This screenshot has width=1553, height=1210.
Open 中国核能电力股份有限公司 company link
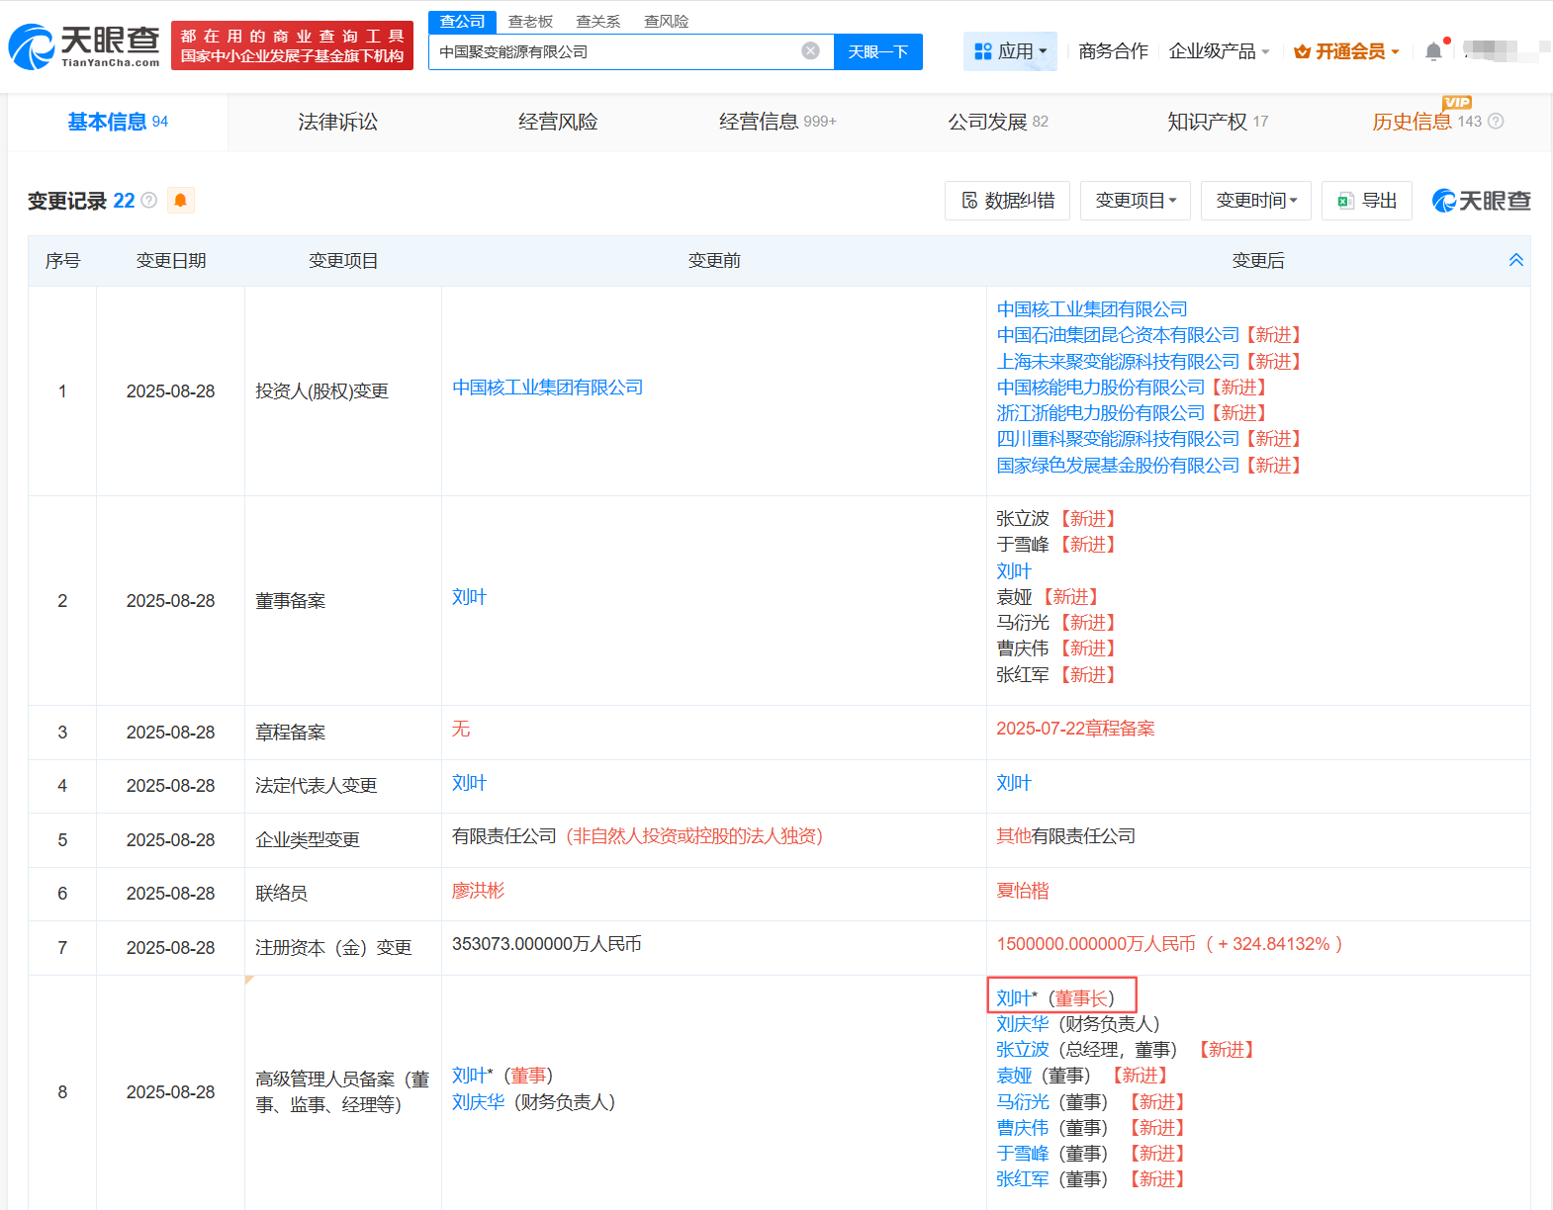pos(1100,388)
